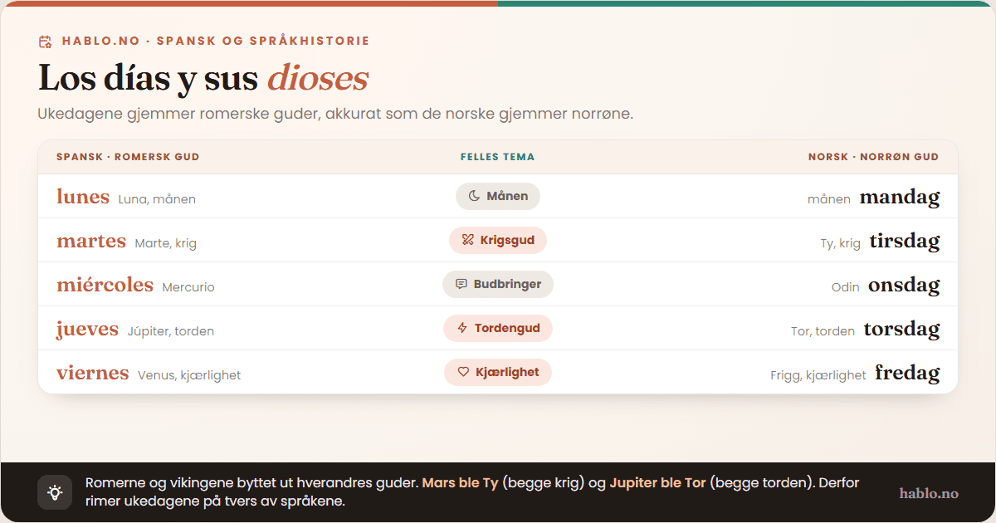
Task: Click the hablo.no footer link
Action: click(929, 493)
